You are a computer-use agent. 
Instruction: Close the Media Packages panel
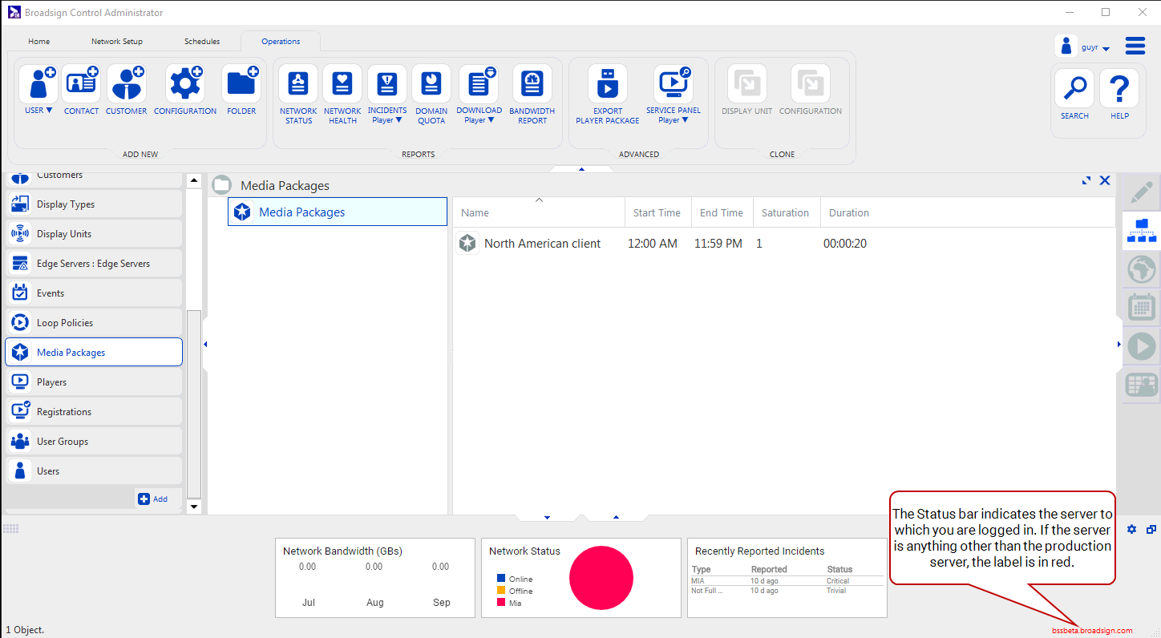[x=1105, y=180]
